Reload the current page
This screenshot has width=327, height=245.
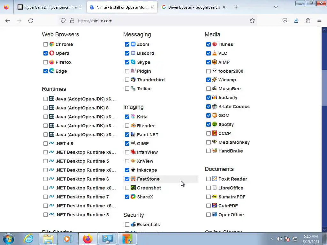click(31, 20)
